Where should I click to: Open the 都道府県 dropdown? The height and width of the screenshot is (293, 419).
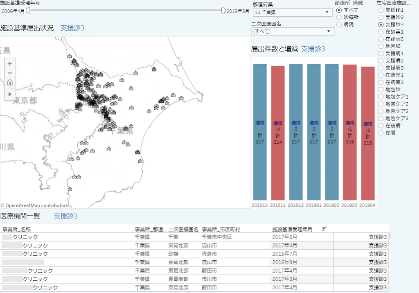(293, 12)
